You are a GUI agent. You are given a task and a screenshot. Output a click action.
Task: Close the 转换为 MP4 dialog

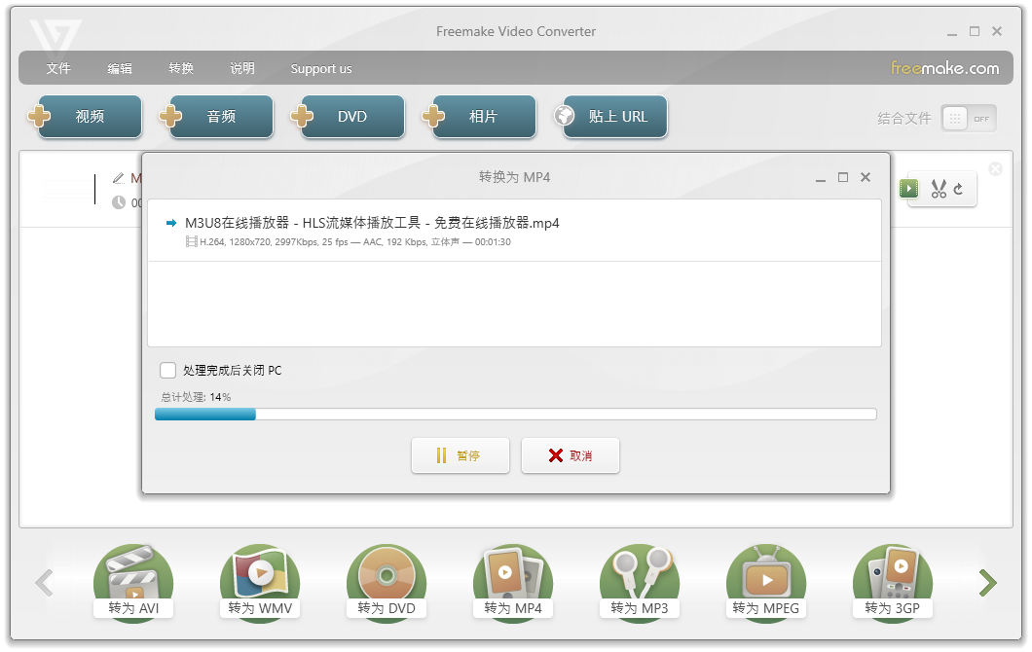[866, 177]
